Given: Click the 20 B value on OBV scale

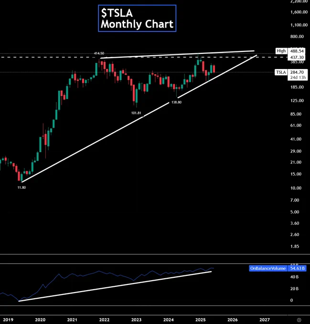Looking at the screenshot, I should (x=294, y=289).
